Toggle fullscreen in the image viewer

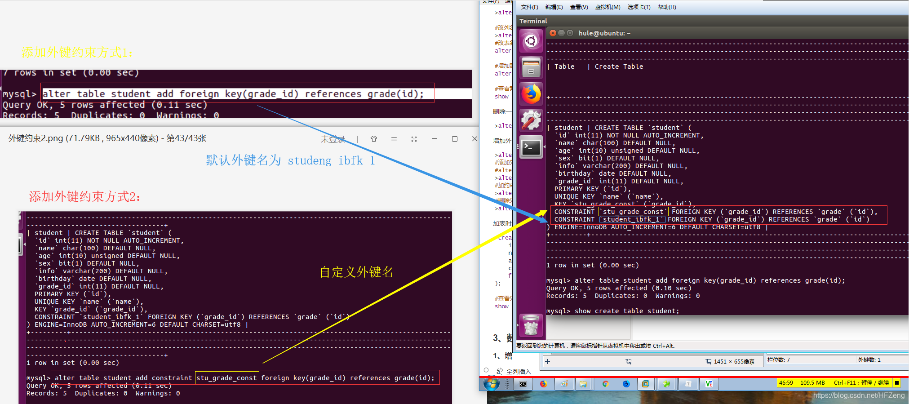414,139
